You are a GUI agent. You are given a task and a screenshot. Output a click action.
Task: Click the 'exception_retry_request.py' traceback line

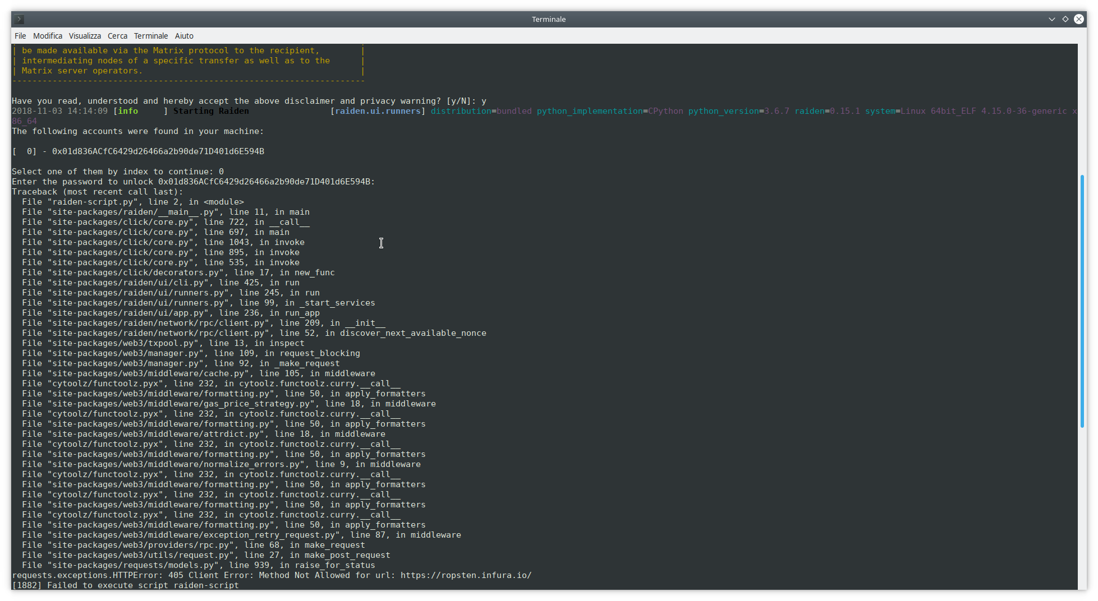point(242,535)
